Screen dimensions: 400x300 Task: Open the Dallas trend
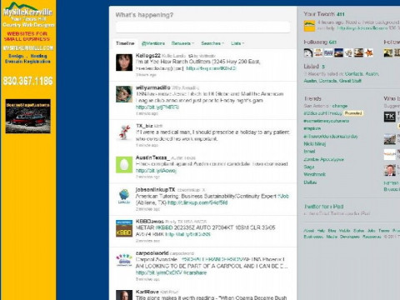tap(310, 182)
